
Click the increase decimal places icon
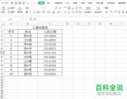pos(119,12)
